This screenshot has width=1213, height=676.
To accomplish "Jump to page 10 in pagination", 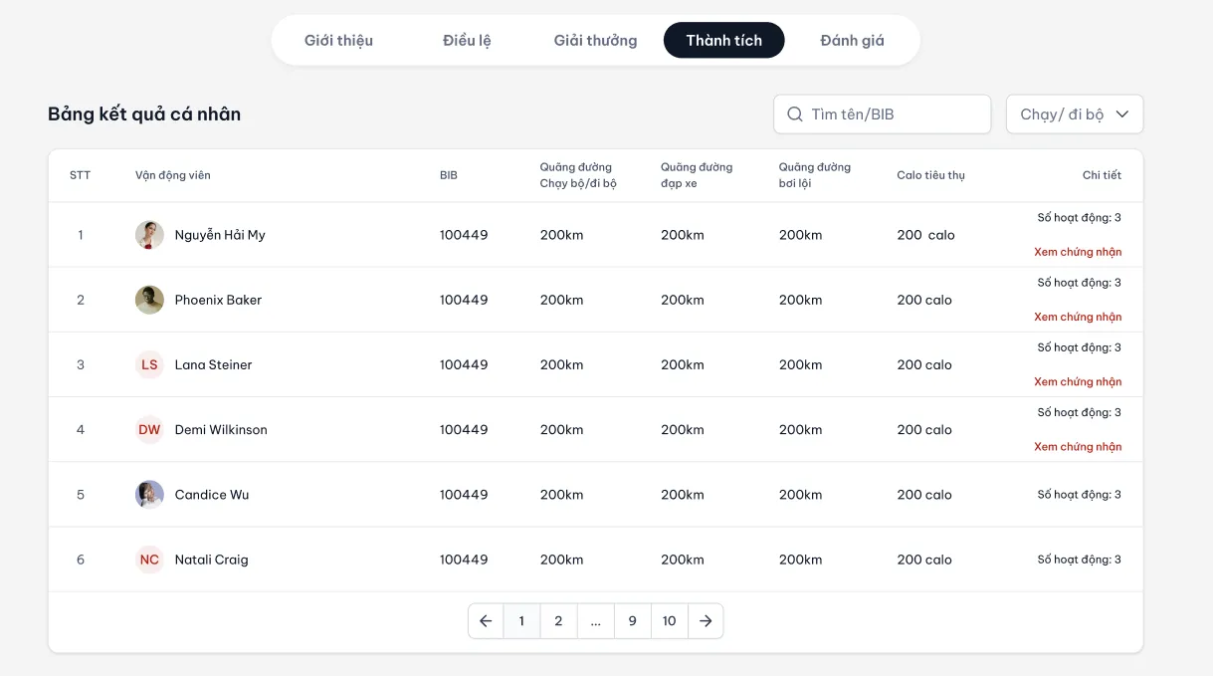I will point(669,621).
